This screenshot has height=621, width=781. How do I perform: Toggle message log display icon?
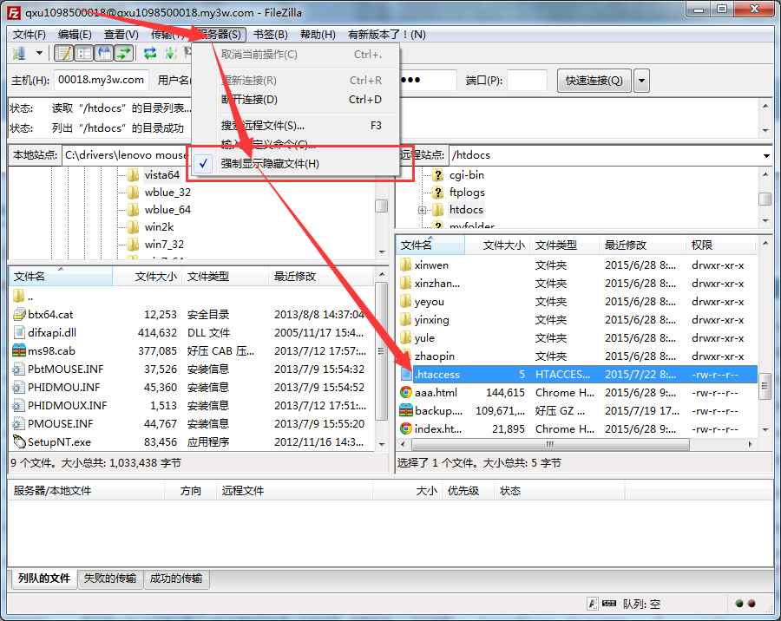click(64, 54)
